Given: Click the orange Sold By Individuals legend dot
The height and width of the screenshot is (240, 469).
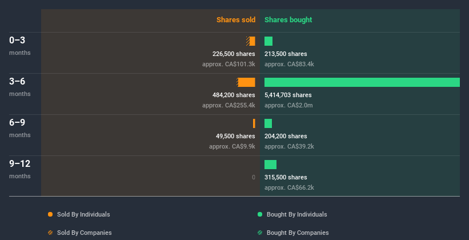Looking at the screenshot, I should [50, 214].
